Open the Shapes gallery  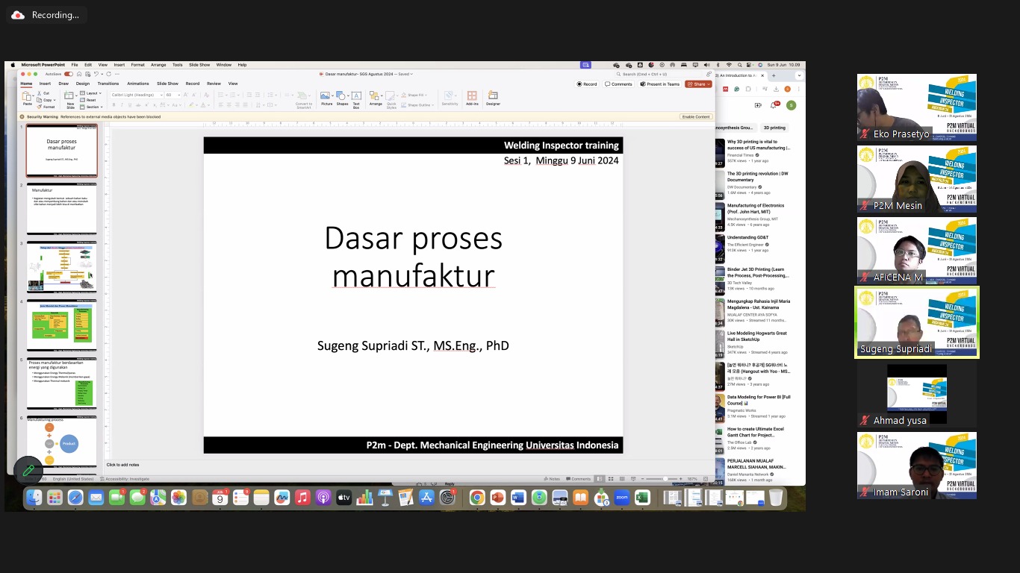click(342, 97)
